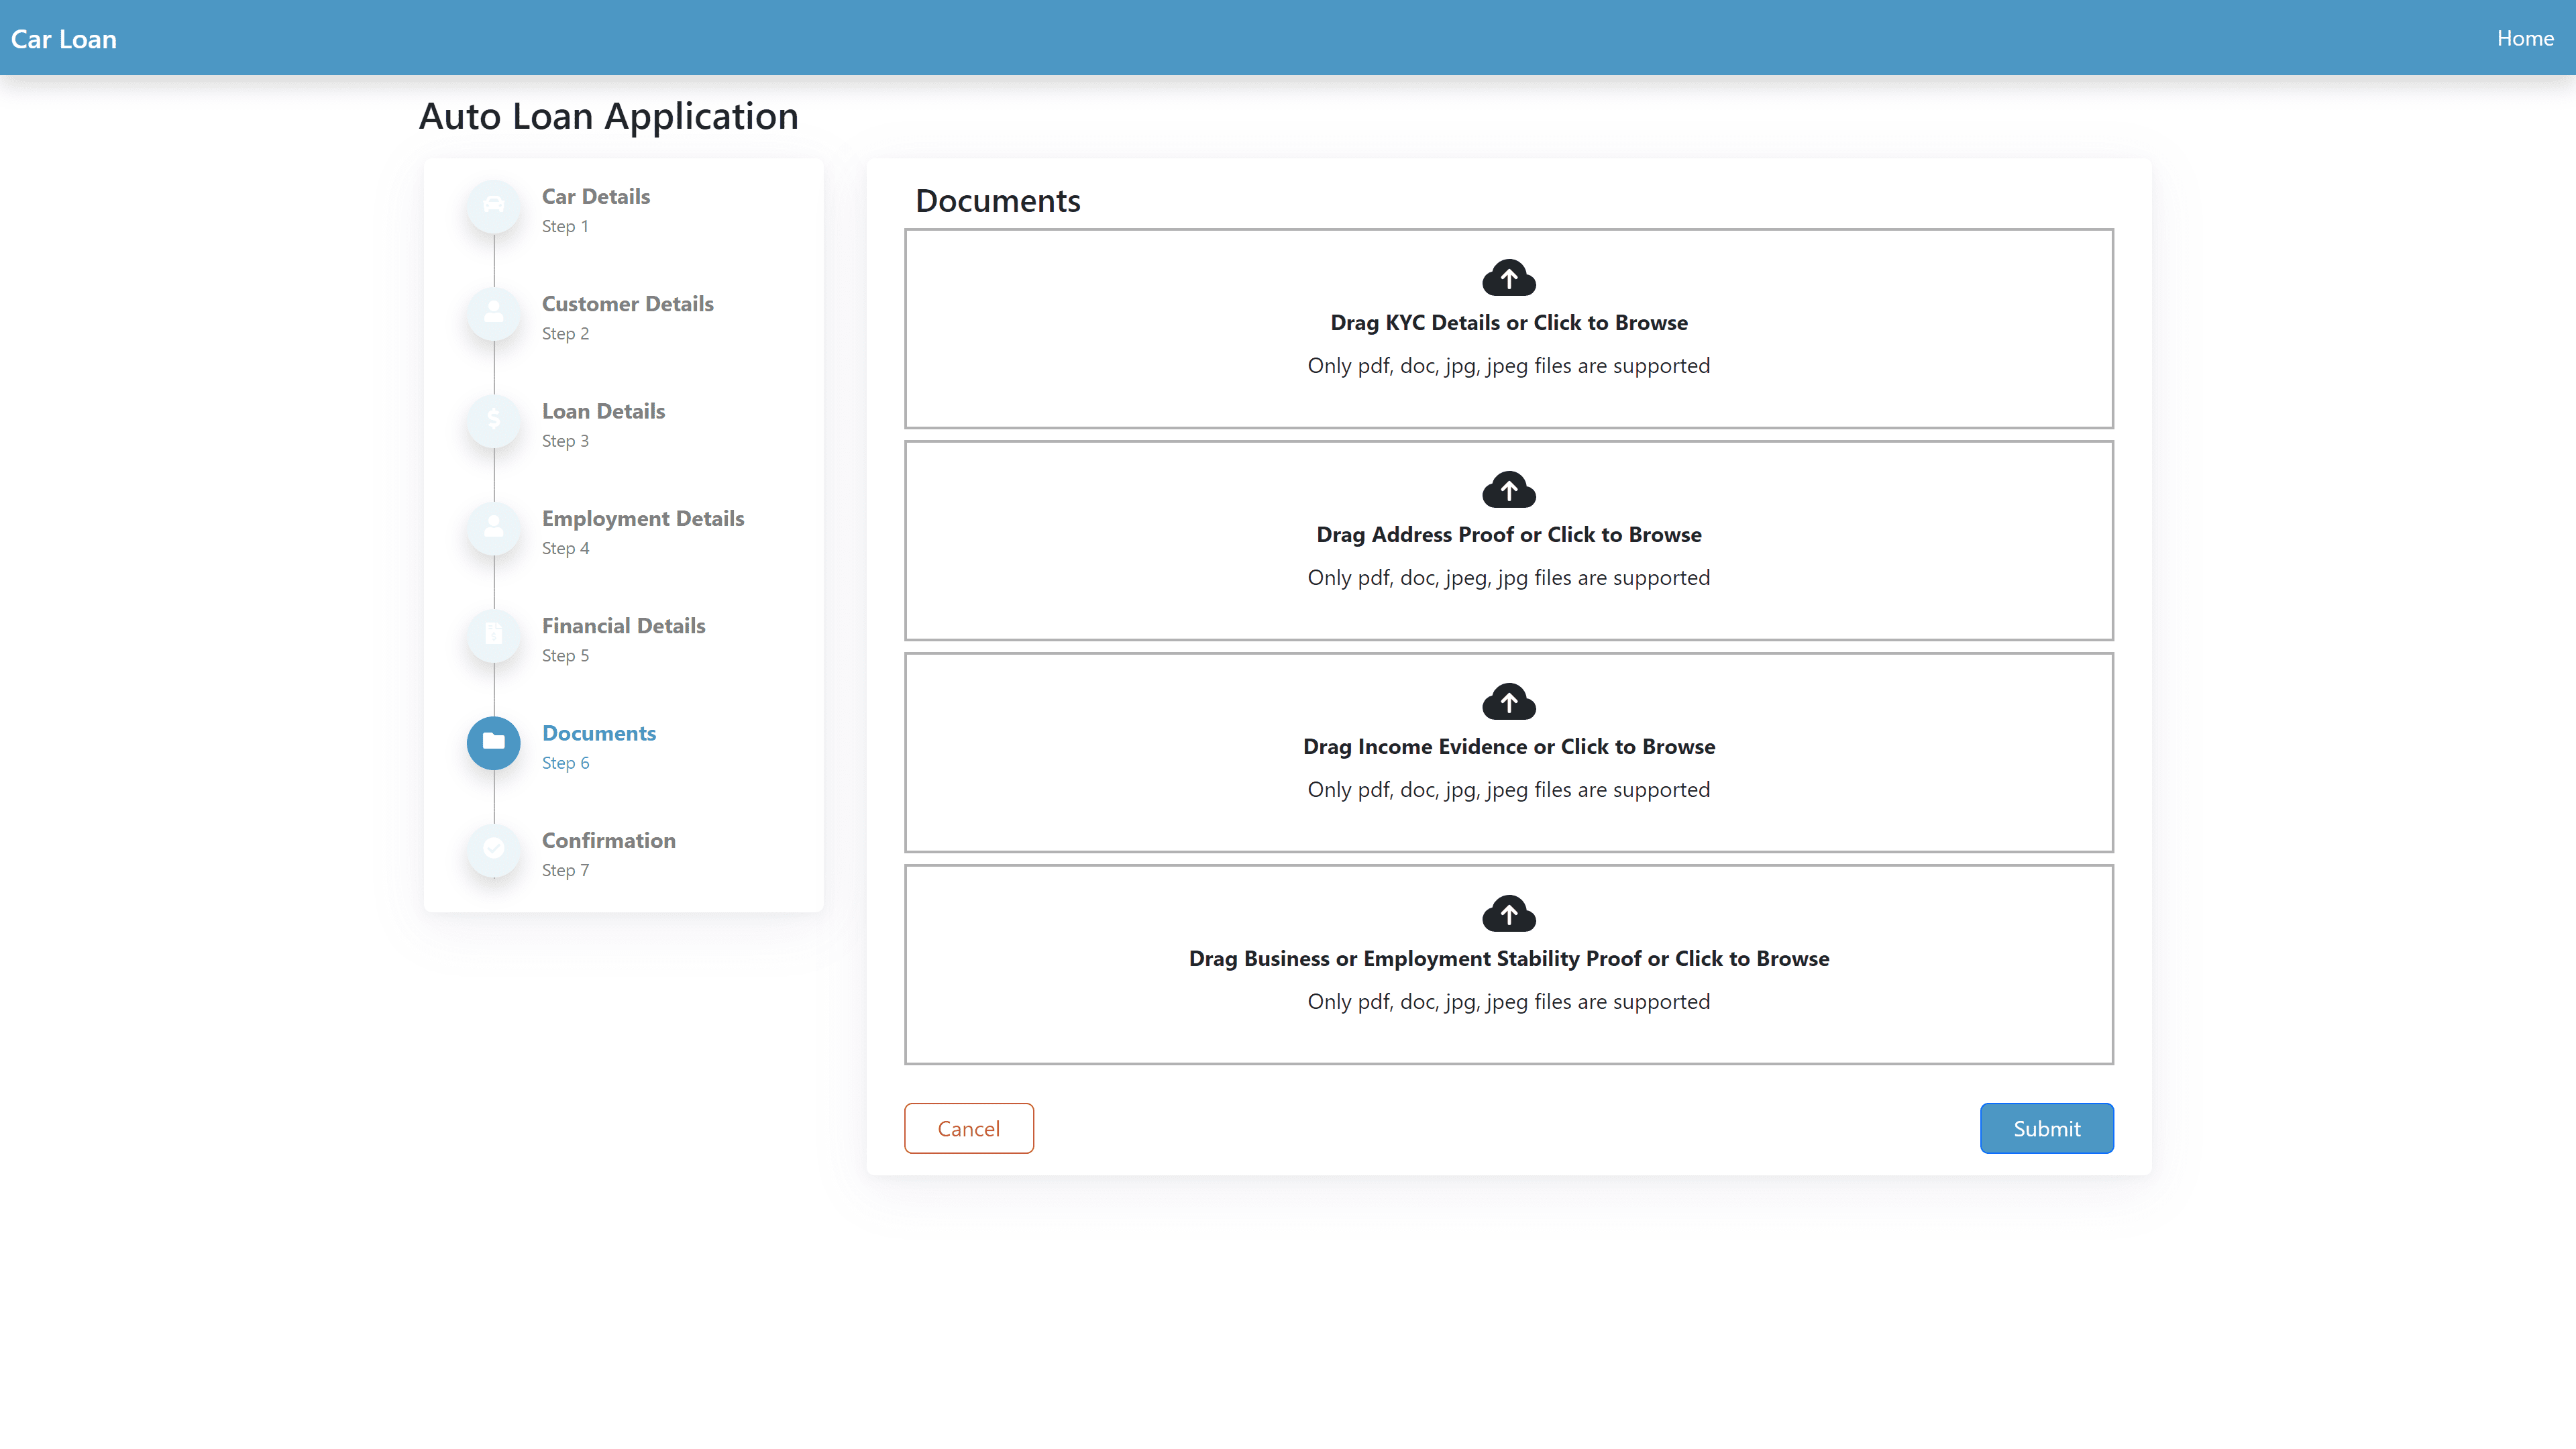Click the Car Details step car icon
The width and height of the screenshot is (2576, 1449).
click(x=493, y=205)
